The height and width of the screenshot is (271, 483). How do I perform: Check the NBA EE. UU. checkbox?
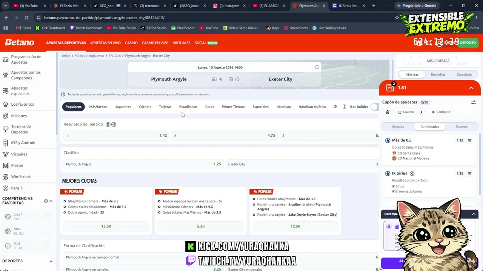[47, 231]
